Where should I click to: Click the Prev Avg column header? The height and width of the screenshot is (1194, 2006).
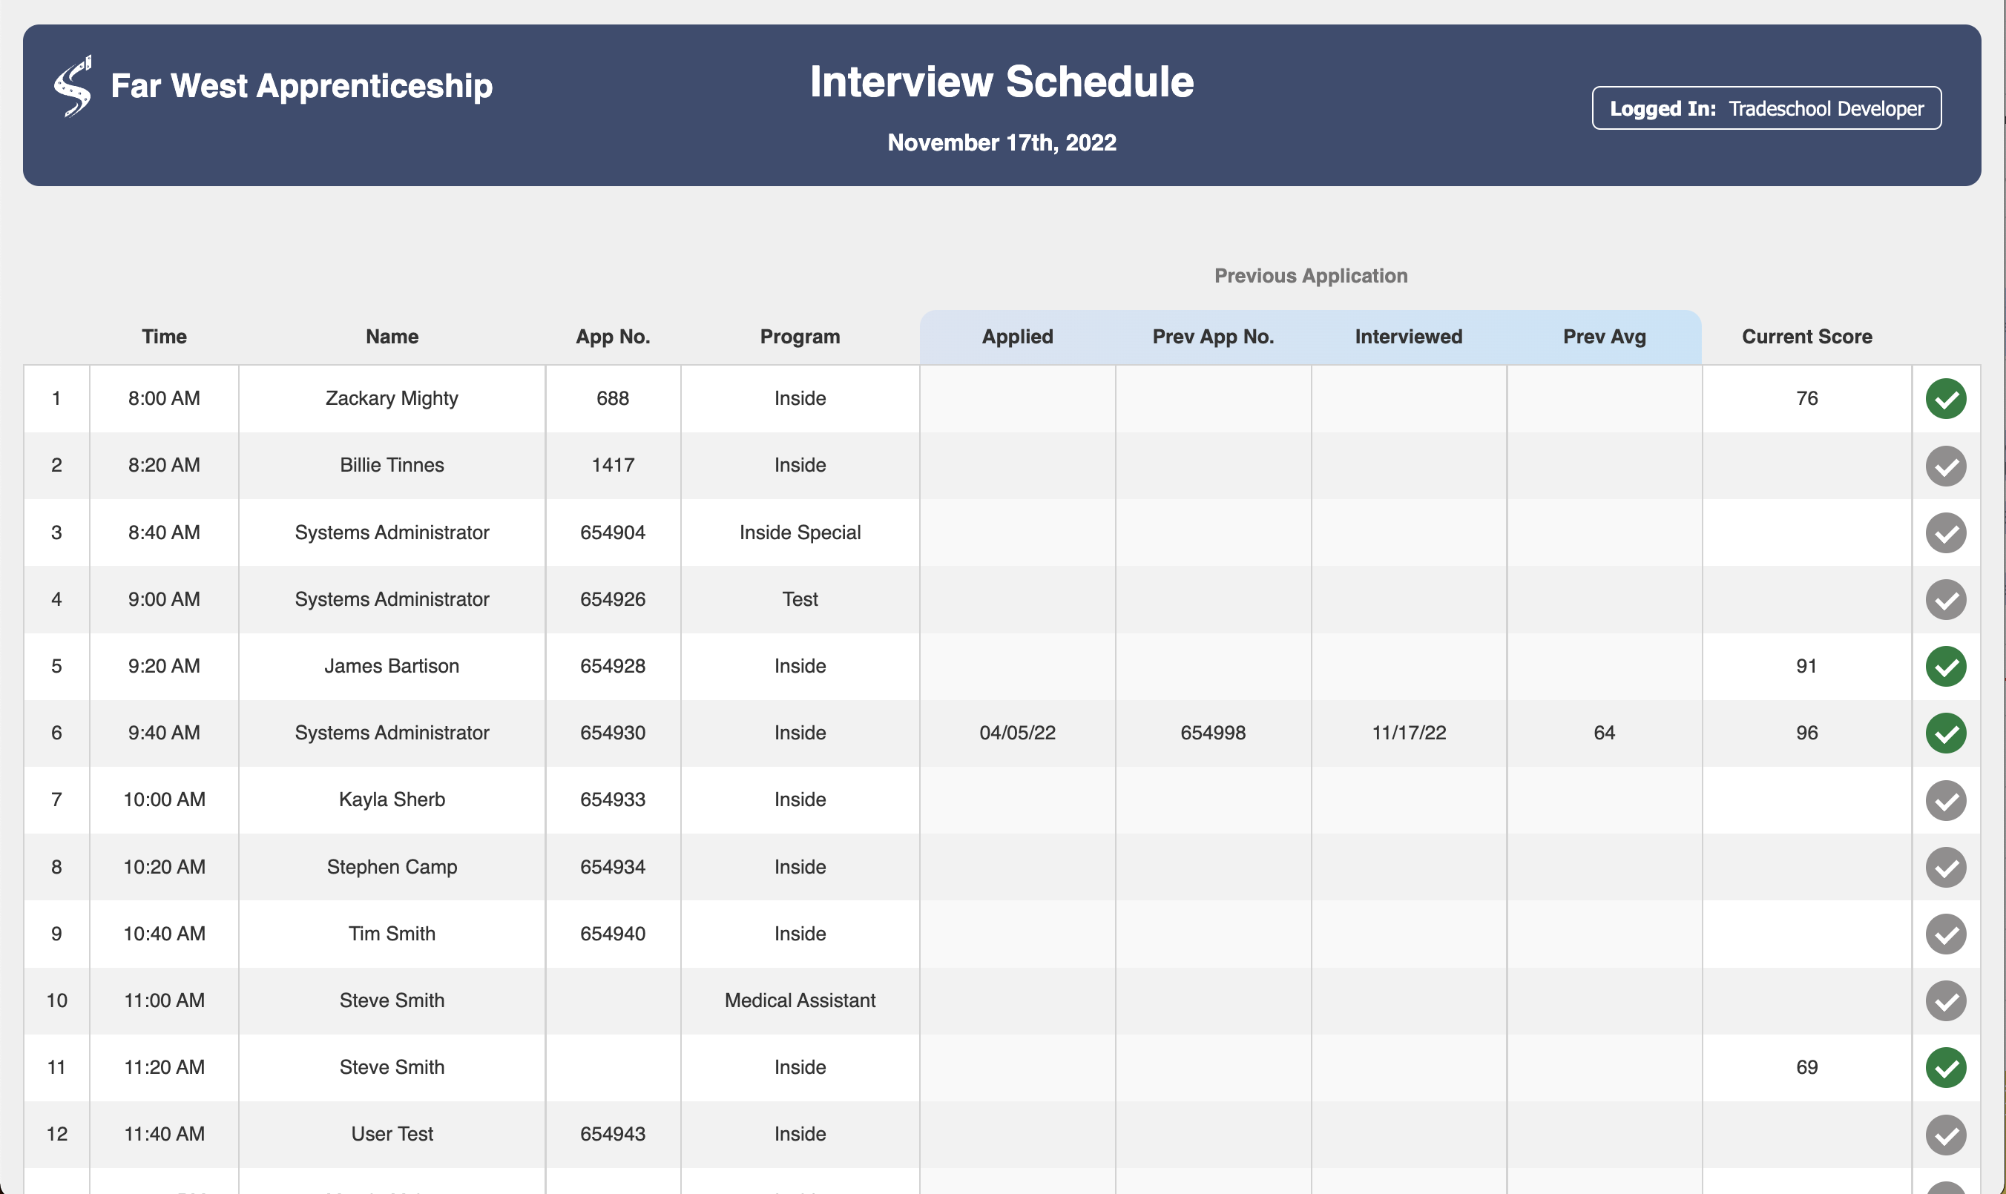coord(1604,336)
